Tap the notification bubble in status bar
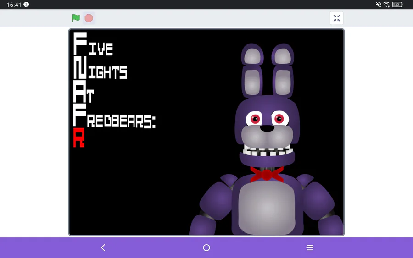Screen dimensions: 413x258 26,5
